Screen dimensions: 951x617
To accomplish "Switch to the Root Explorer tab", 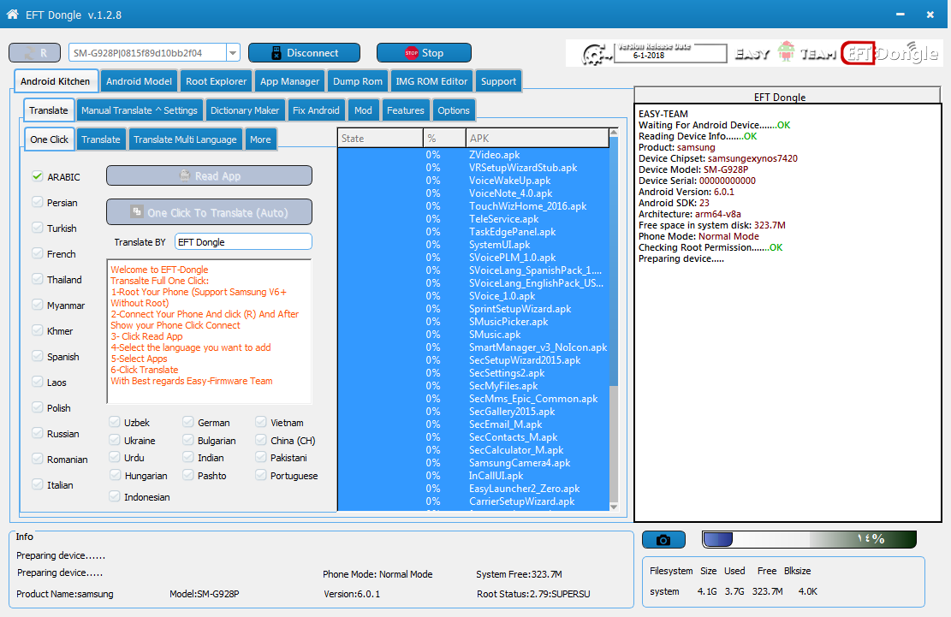I will click(216, 81).
